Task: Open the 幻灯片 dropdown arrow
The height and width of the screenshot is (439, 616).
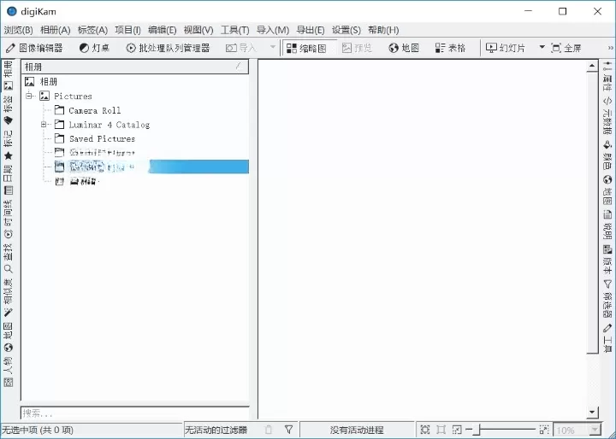Action: pos(542,48)
